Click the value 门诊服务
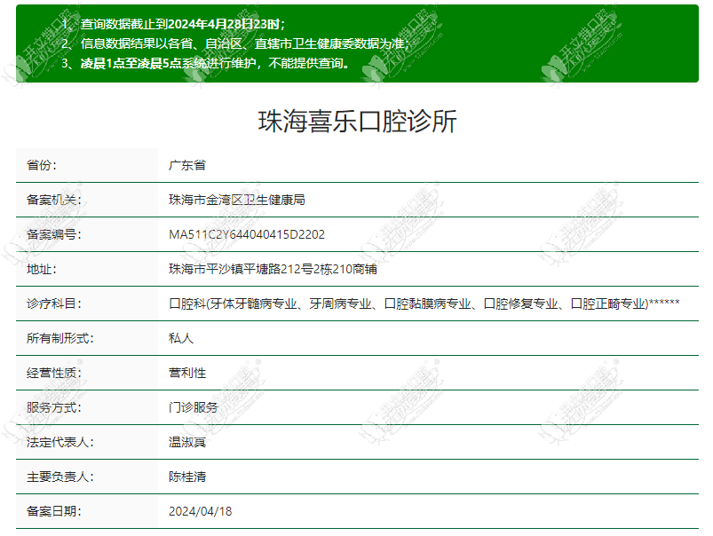 (x=194, y=407)
